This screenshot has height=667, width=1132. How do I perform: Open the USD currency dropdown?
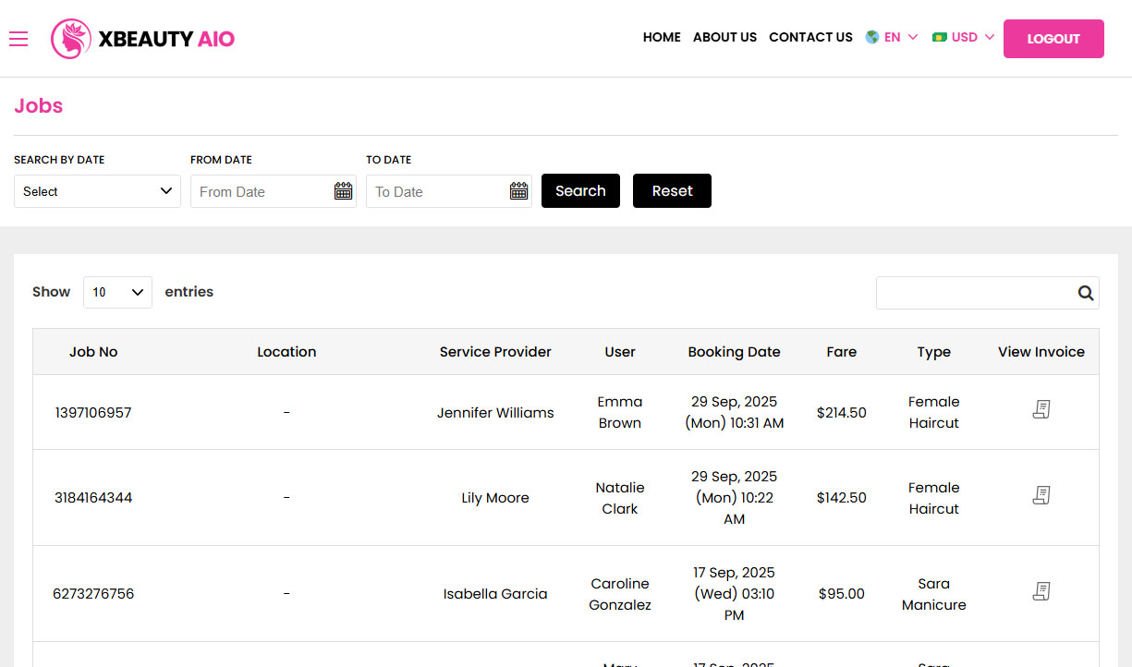tap(963, 37)
